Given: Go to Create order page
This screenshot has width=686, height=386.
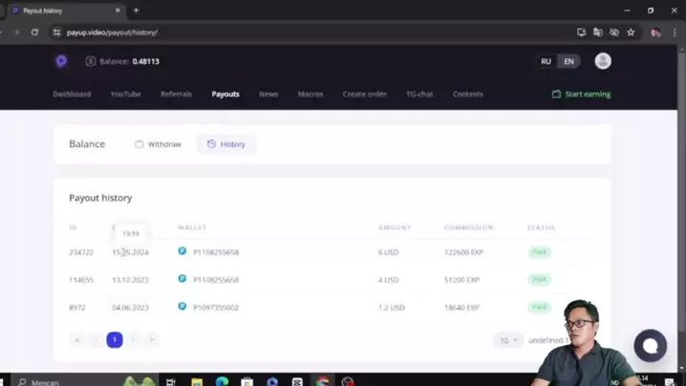Looking at the screenshot, I should point(364,95).
